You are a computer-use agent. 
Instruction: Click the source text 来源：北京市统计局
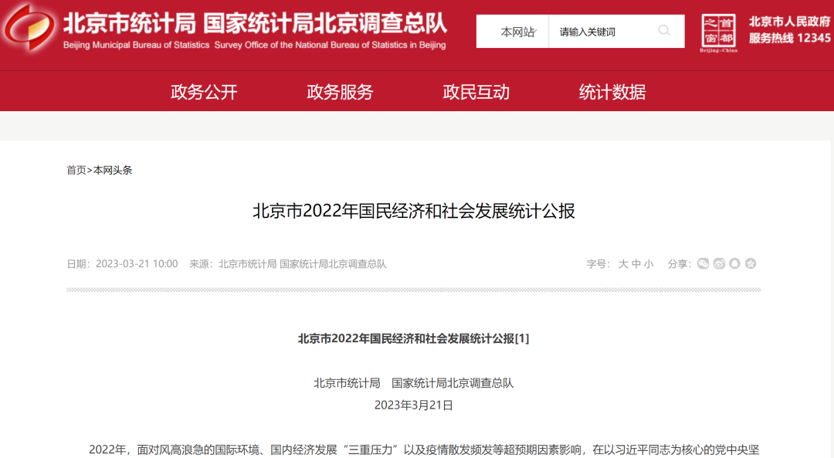point(233,264)
